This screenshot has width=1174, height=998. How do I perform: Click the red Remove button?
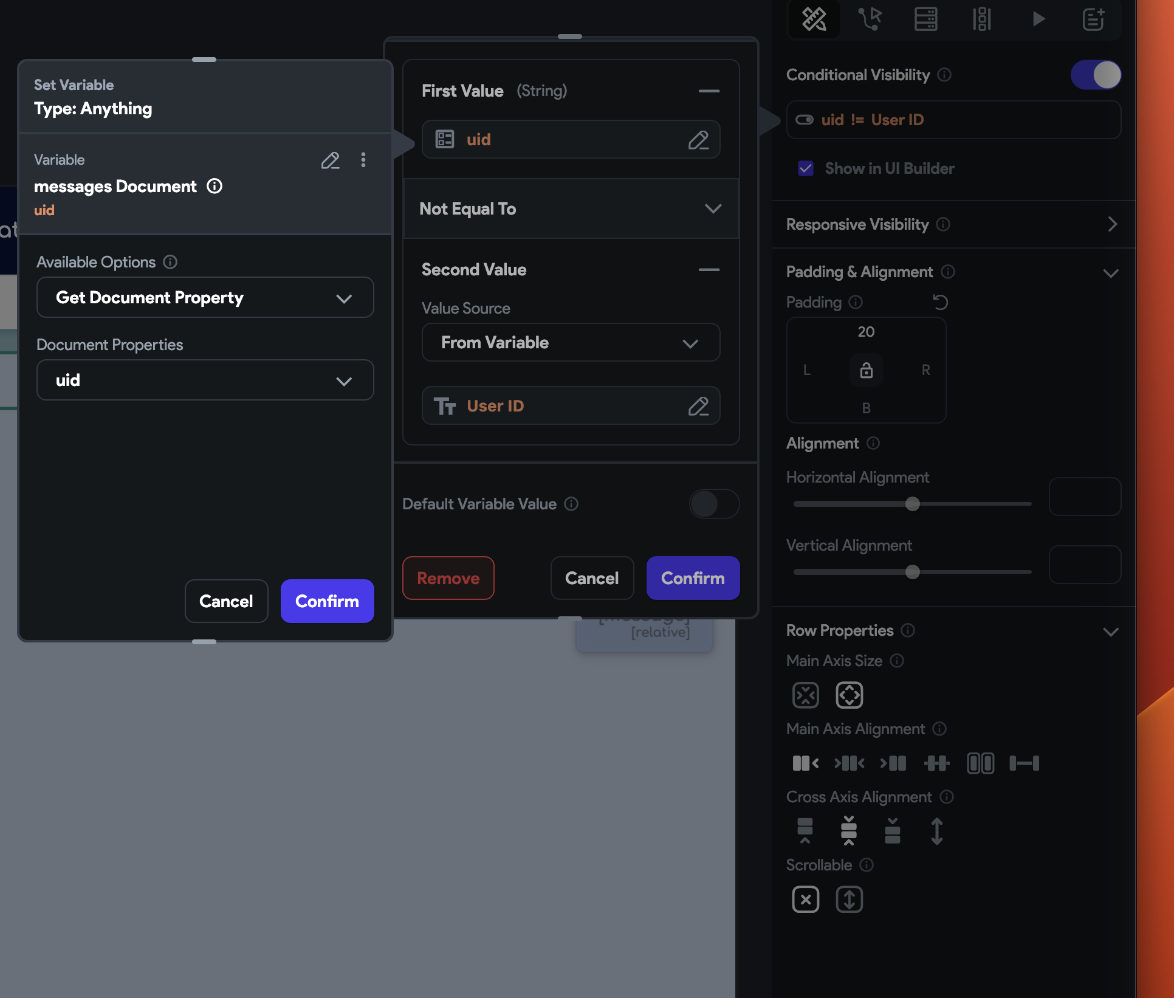tap(448, 578)
